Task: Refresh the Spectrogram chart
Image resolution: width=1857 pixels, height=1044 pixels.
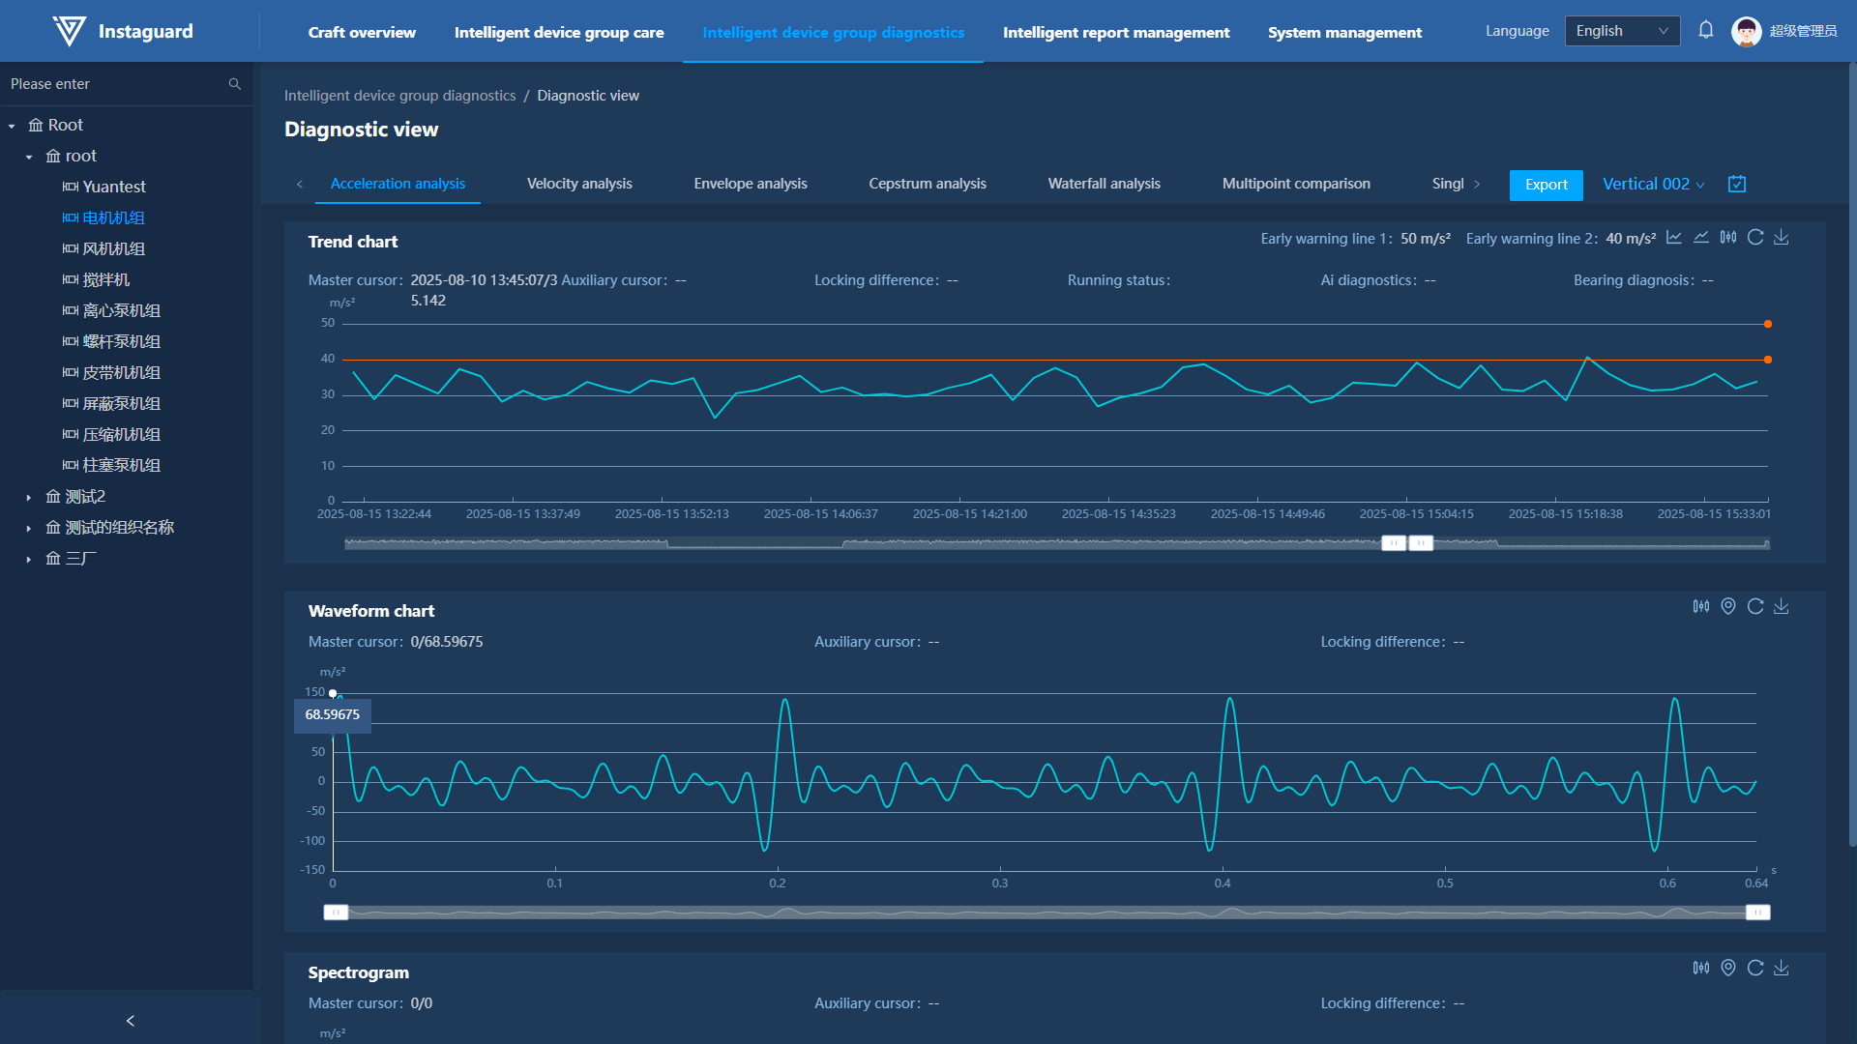Action: [x=1755, y=968]
